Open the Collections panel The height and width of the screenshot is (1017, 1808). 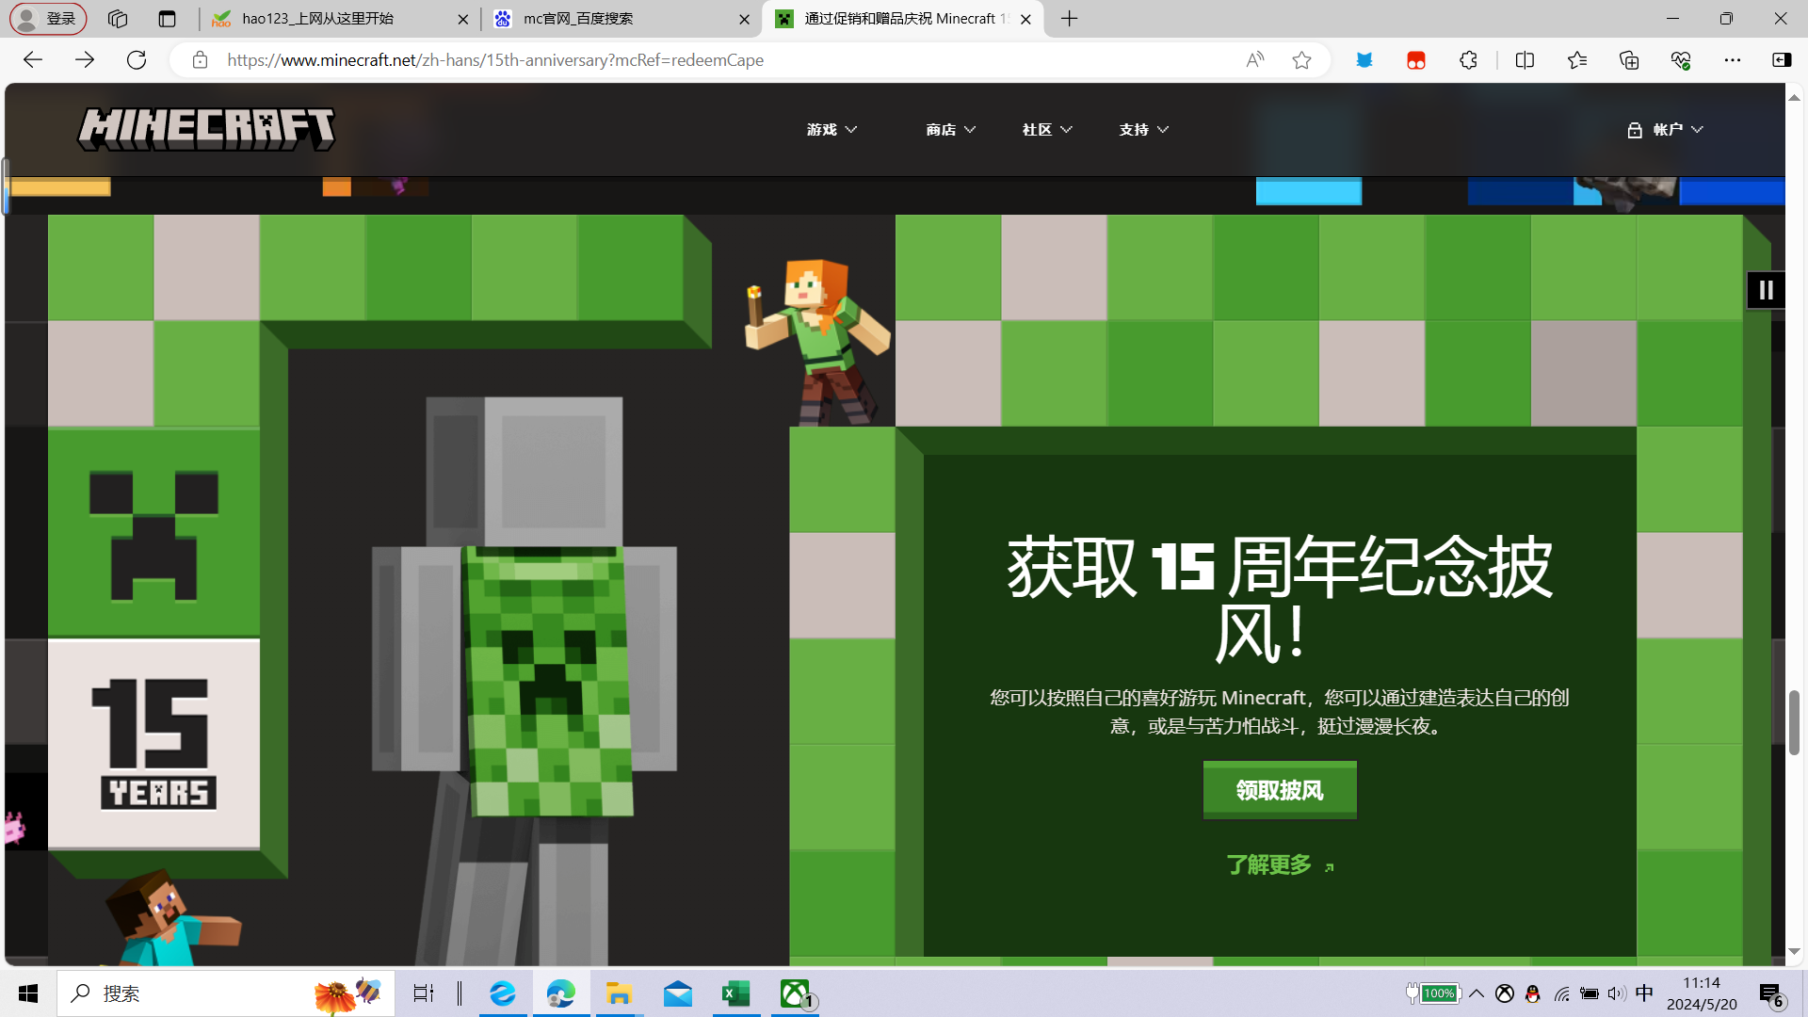[x=1629, y=60]
